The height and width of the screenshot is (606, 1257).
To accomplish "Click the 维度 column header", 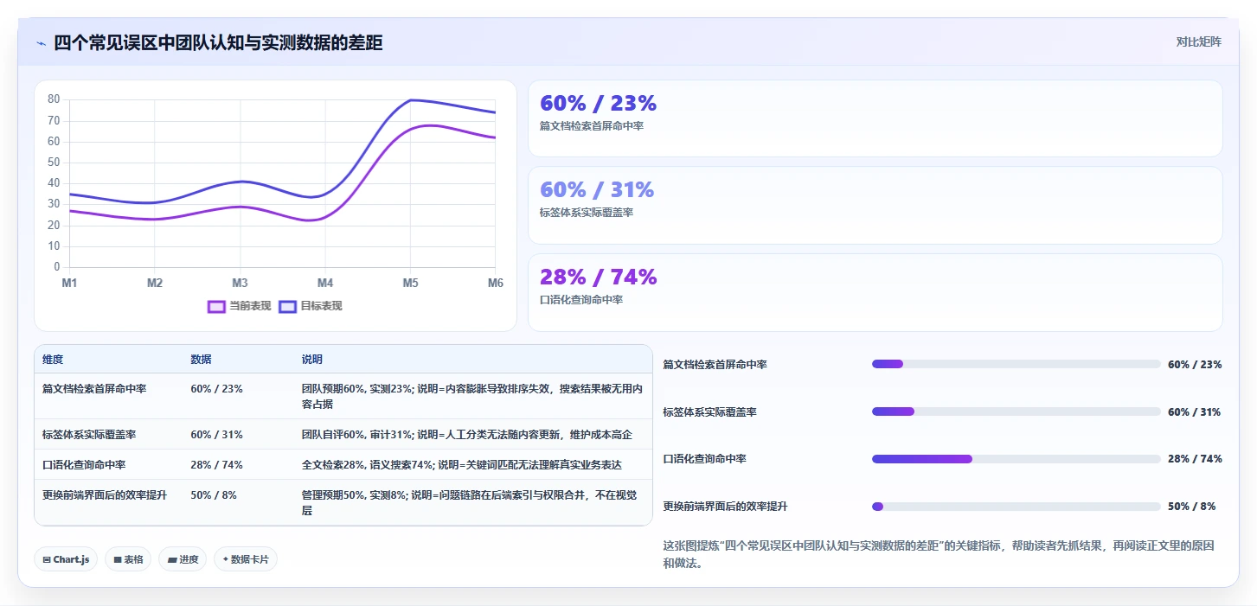I will click(x=53, y=360).
